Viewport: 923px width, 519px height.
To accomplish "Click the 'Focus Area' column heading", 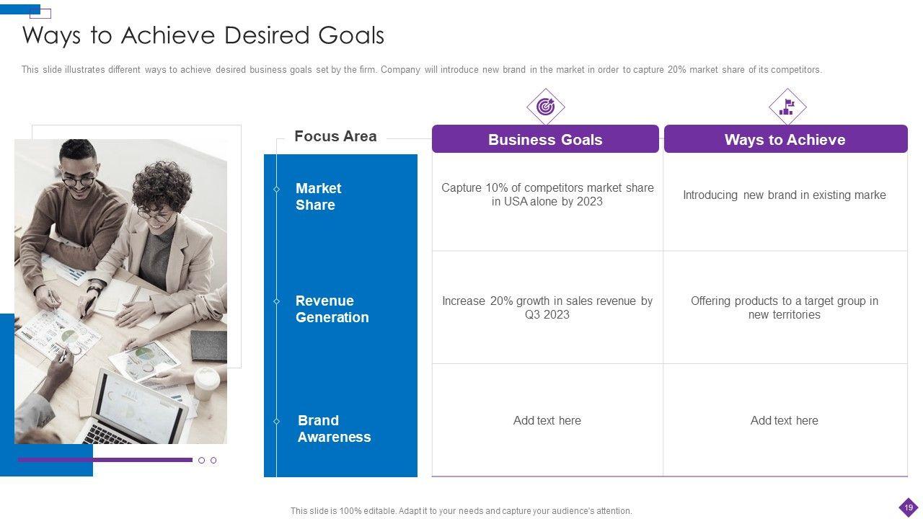I will point(335,136).
